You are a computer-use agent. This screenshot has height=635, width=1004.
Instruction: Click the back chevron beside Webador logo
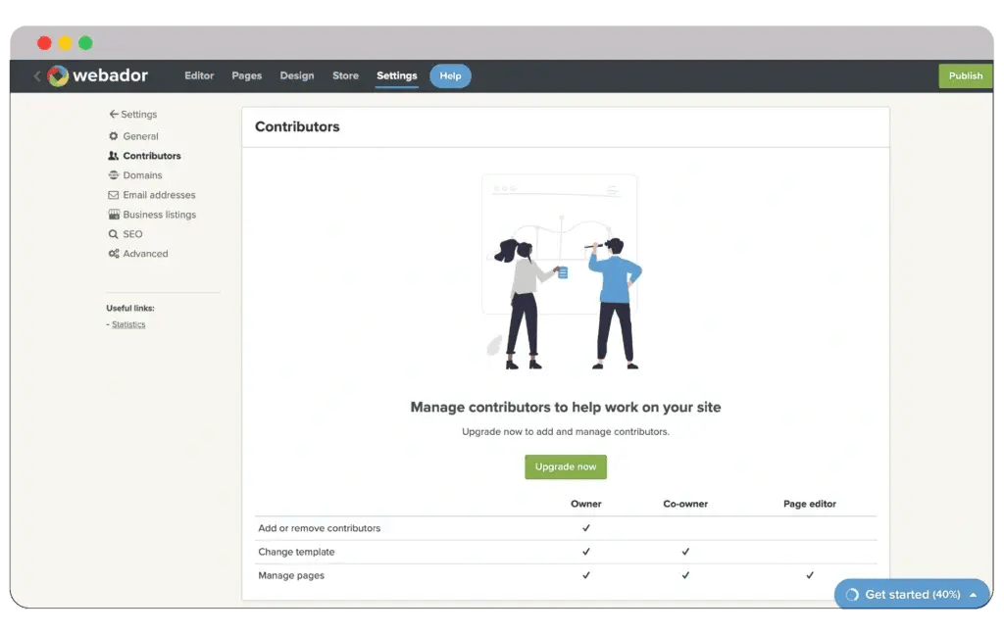[x=37, y=75]
